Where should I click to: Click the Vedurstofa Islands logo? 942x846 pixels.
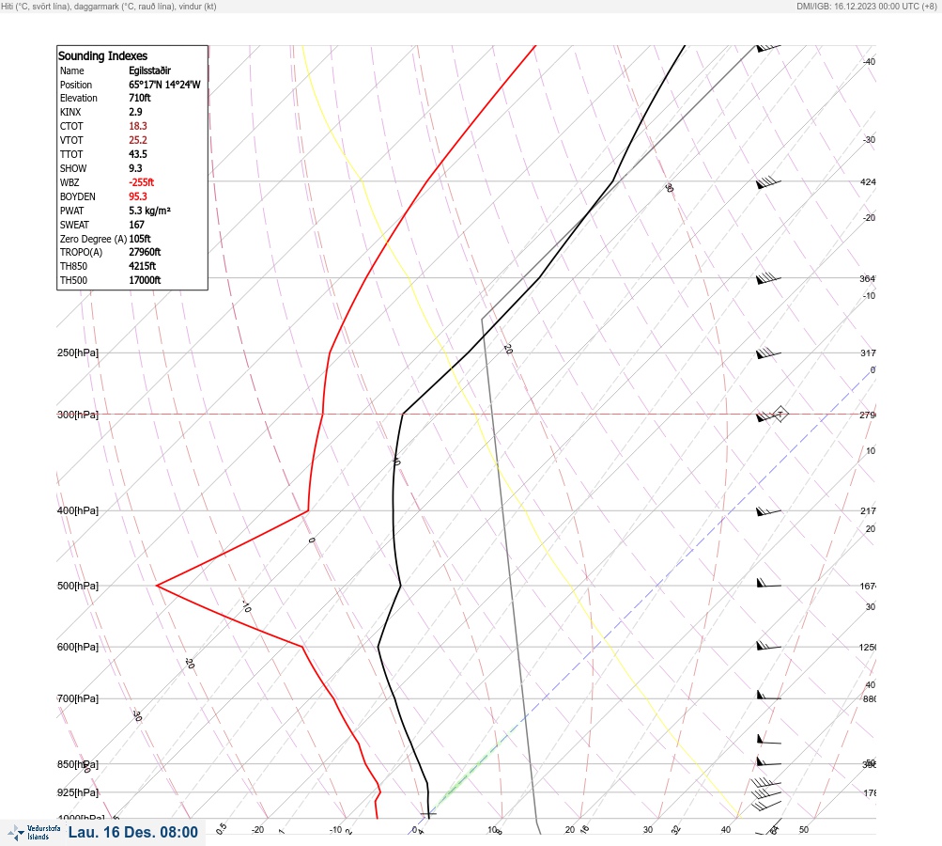(x=34, y=833)
